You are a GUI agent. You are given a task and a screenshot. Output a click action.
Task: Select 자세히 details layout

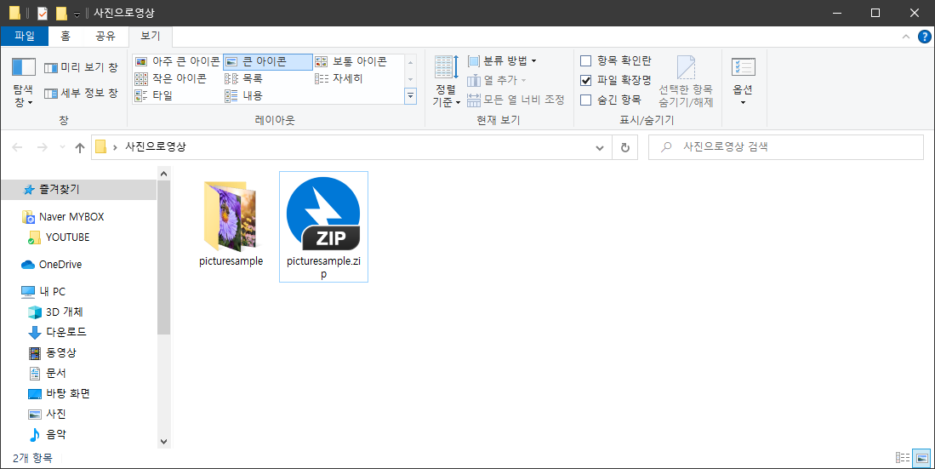pos(339,78)
